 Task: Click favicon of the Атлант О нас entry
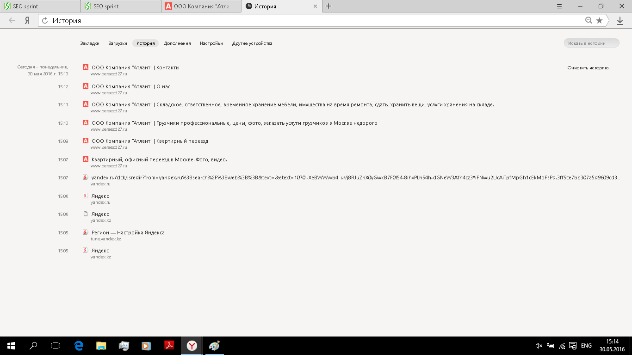(85, 86)
